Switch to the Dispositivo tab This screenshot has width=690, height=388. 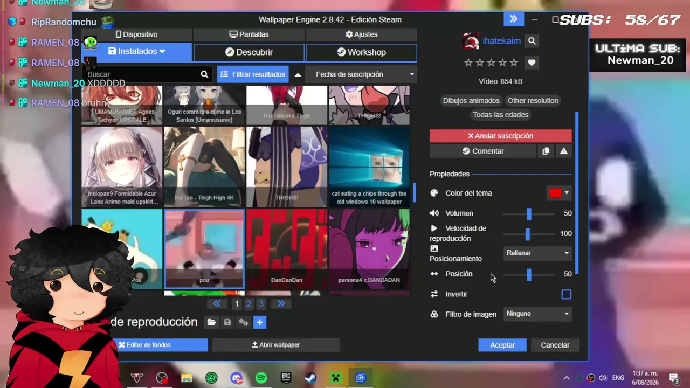coord(136,34)
